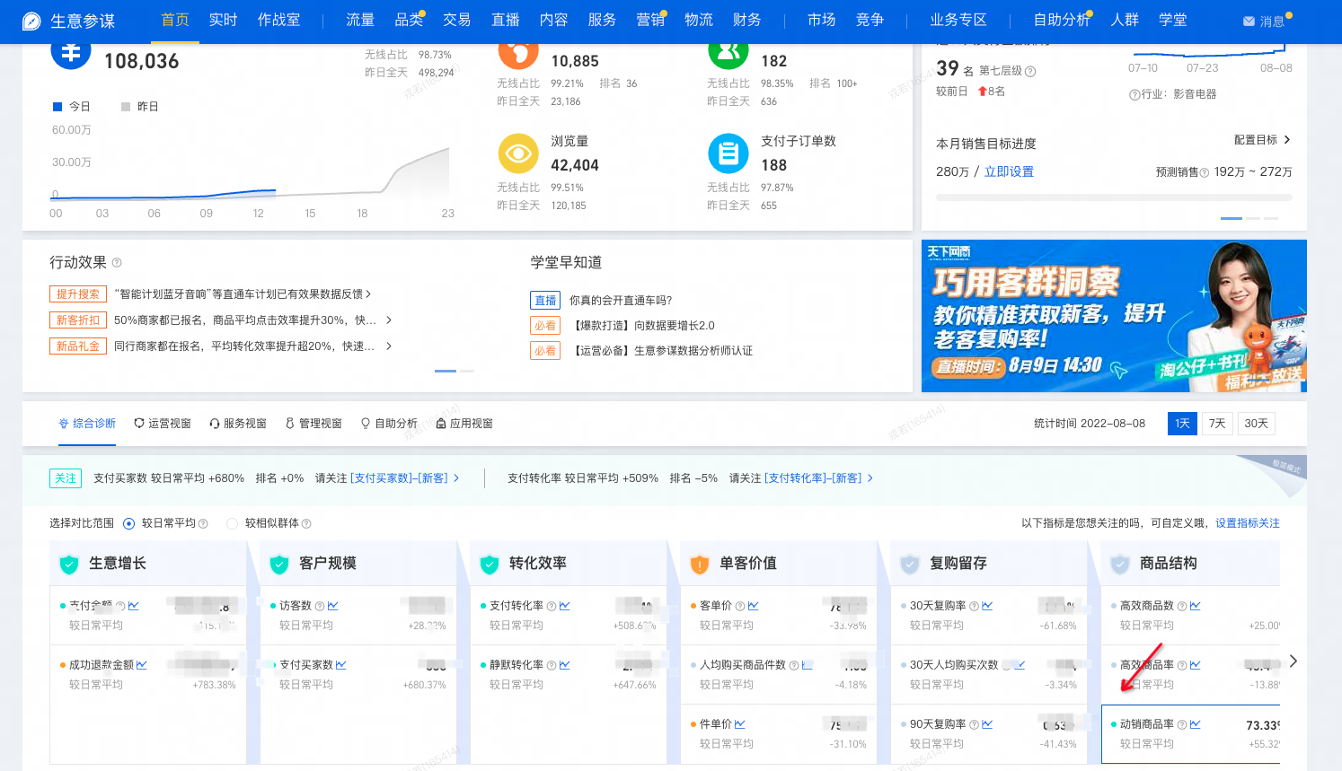
Task: Switch statistics period to 1天
Action: (1183, 424)
